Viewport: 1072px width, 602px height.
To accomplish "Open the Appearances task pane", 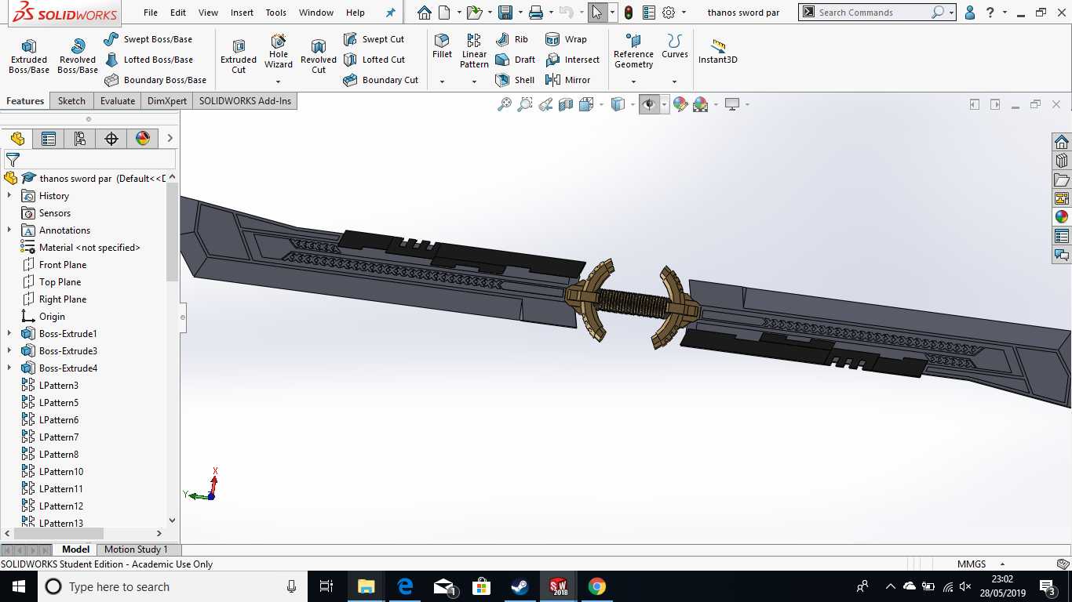I will [x=1062, y=217].
